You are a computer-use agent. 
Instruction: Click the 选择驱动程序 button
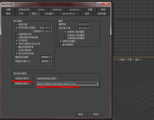click(x=23, y=78)
